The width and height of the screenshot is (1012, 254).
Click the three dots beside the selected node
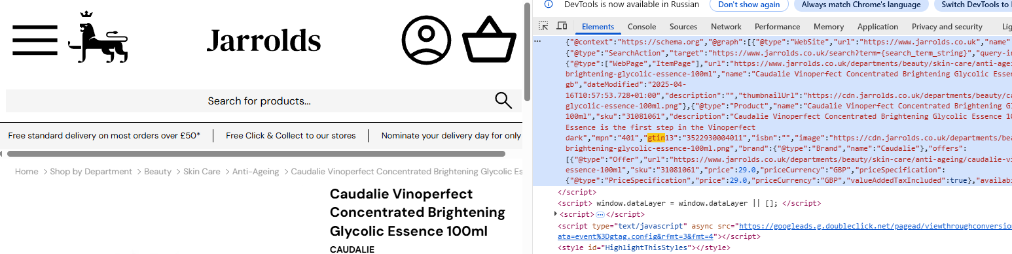(537, 40)
